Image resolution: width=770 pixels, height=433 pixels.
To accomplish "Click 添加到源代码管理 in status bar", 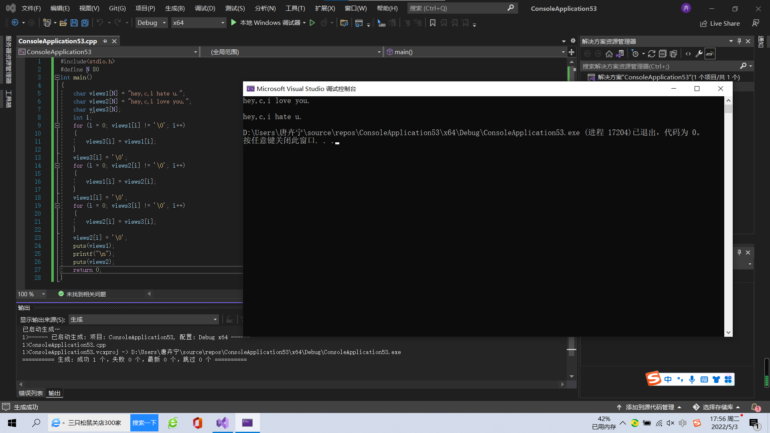I will (649, 407).
